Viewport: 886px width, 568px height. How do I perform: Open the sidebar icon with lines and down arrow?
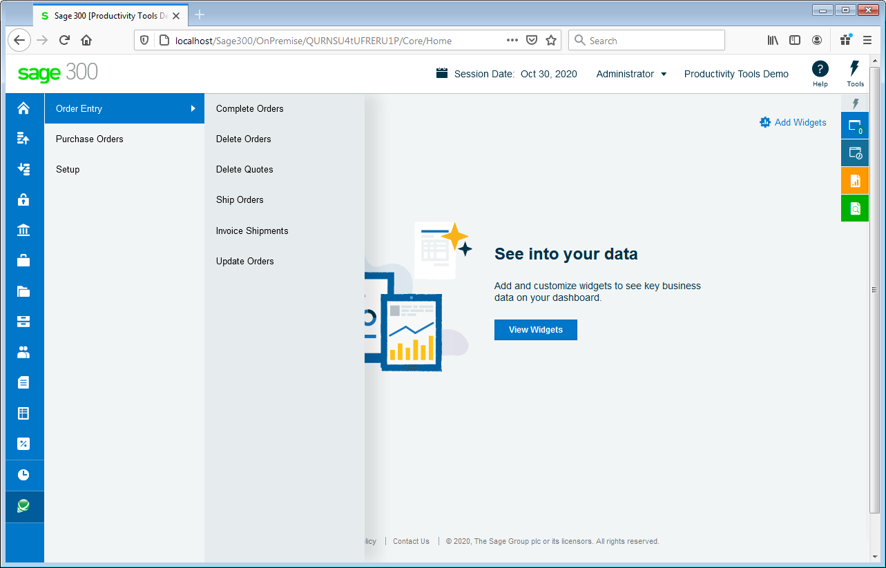tap(23, 169)
